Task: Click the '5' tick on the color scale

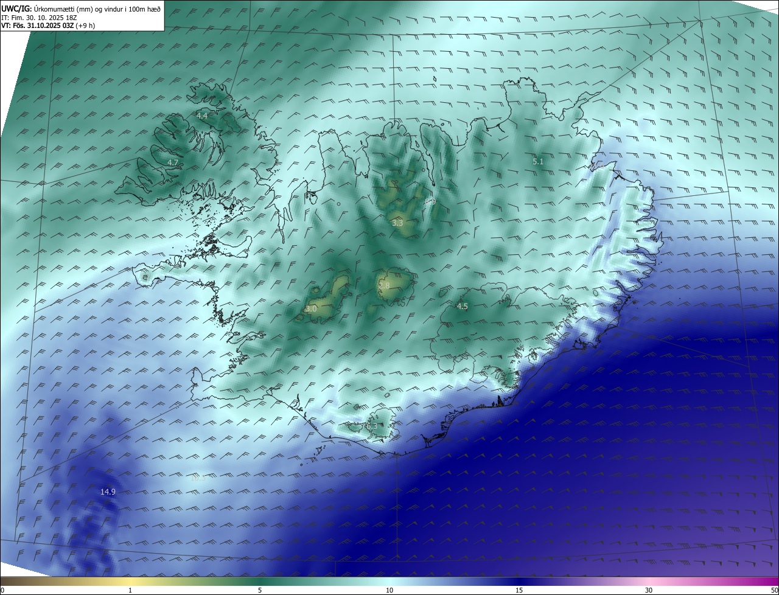Action: coord(260,590)
